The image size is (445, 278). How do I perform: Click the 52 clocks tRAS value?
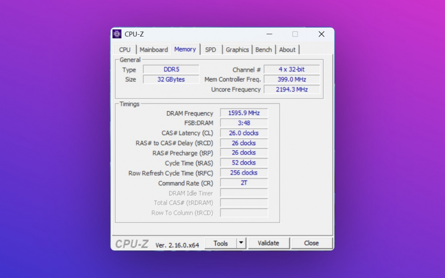coord(244,162)
